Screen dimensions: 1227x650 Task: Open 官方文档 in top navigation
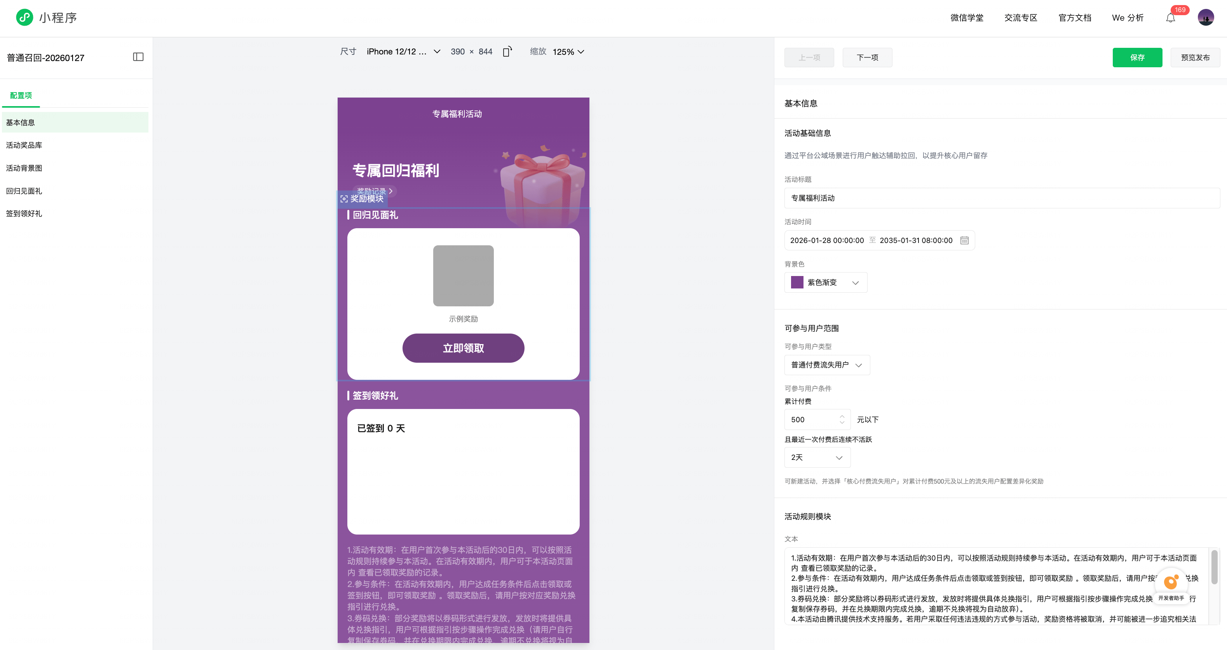(1075, 18)
